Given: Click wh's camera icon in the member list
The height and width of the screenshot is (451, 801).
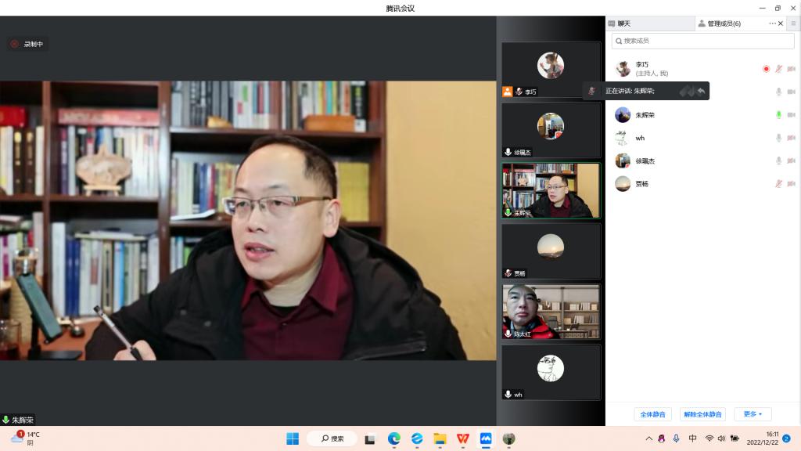Looking at the screenshot, I should pos(792,138).
